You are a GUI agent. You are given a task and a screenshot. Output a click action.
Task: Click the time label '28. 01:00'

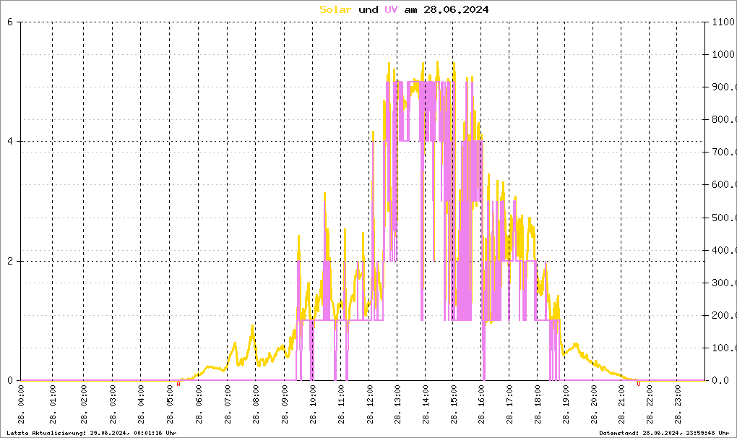click(x=53, y=405)
